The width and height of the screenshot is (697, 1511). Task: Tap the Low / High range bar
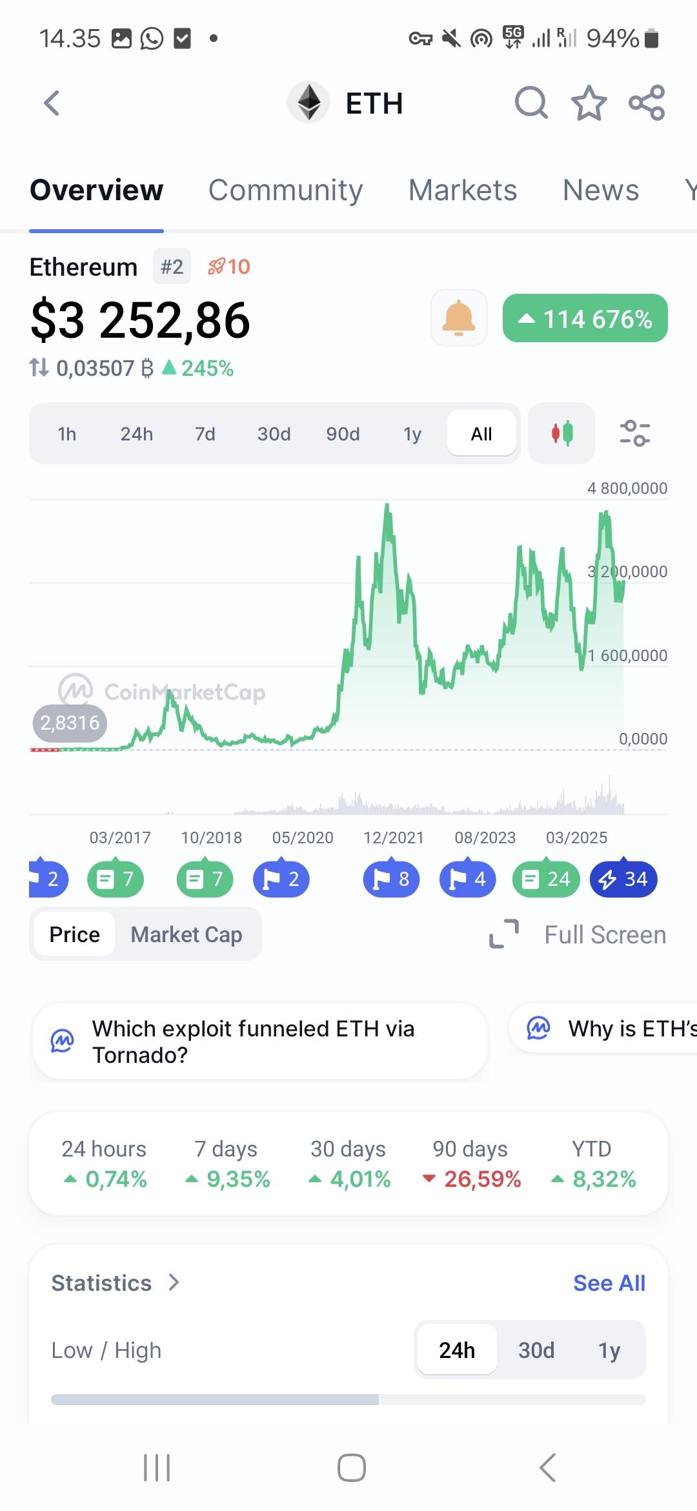(348, 1399)
